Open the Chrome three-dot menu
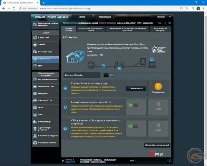The image size is (207, 166). (204, 8)
